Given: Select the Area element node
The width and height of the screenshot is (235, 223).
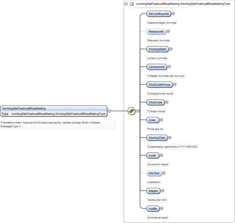Looking at the screenshot, I should pos(153,120).
